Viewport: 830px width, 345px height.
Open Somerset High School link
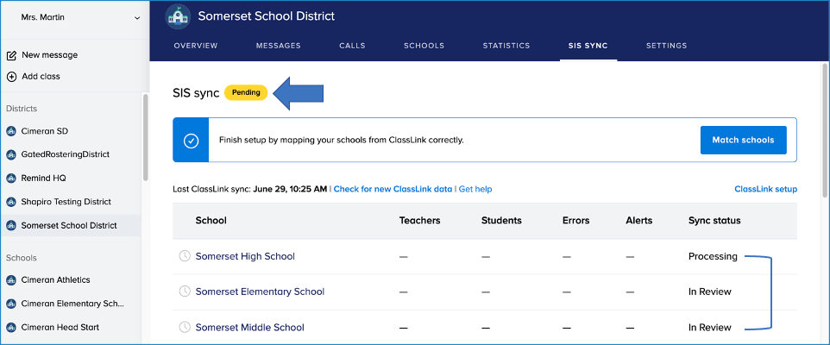tap(245, 256)
